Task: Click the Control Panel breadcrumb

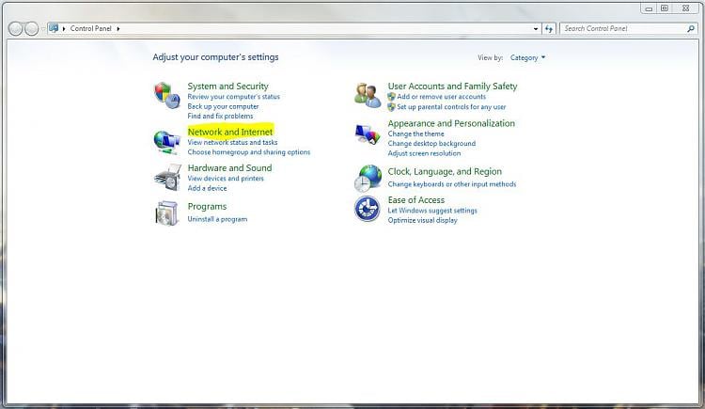Action: [91, 28]
